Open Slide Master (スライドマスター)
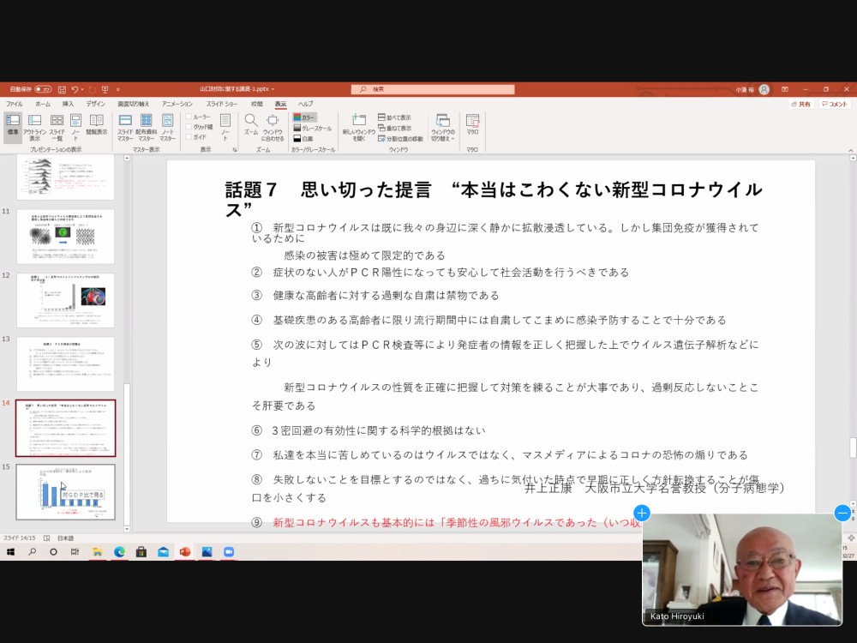The height and width of the screenshot is (643, 857). tap(125, 127)
